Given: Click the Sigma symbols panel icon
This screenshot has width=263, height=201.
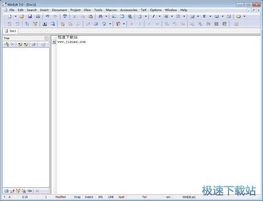Looking at the screenshot, I should (x=45, y=24).
